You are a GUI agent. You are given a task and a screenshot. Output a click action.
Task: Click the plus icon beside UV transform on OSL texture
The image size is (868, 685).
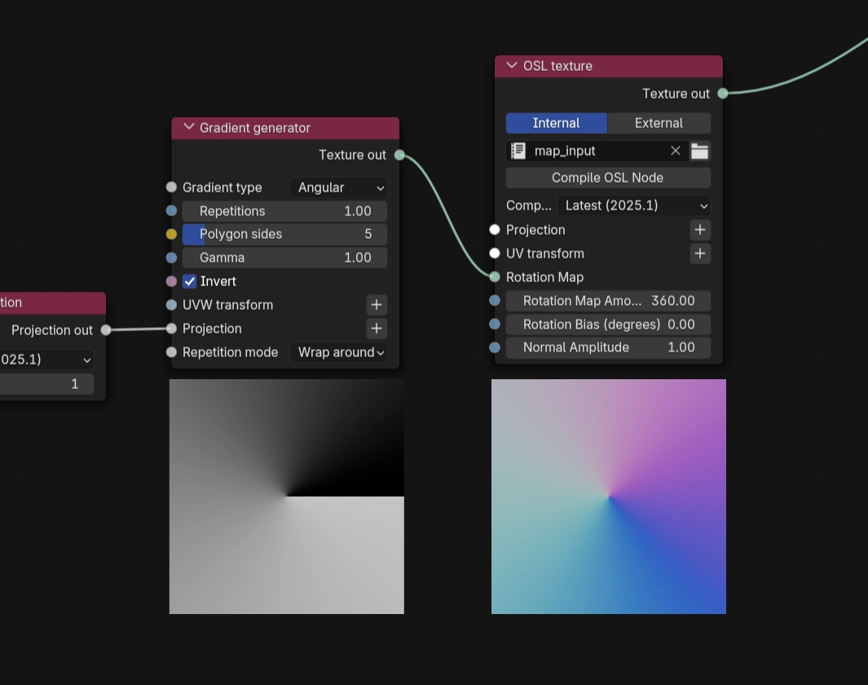pyautogui.click(x=699, y=253)
